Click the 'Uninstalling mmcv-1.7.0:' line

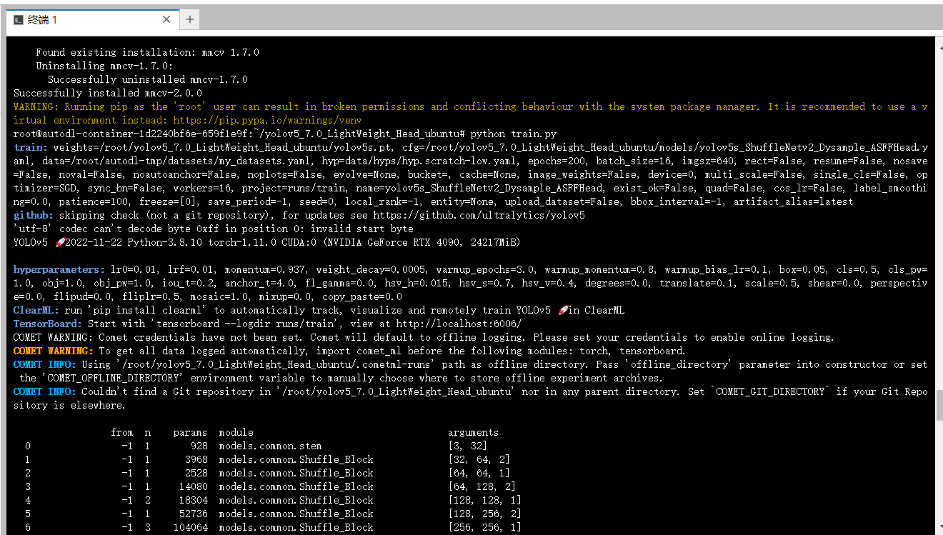pyautogui.click(x=104, y=66)
